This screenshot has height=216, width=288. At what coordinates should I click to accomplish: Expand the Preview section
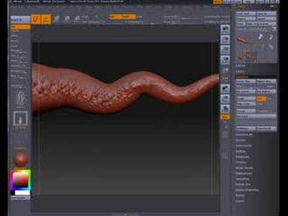pyautogui.click(x=241, y=140)
